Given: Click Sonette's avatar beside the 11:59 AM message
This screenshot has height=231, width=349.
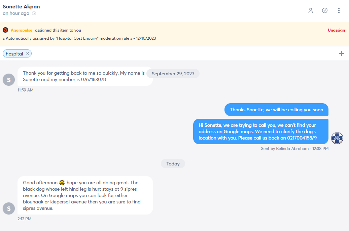Looking at the screenshot, I should point(9,80).
